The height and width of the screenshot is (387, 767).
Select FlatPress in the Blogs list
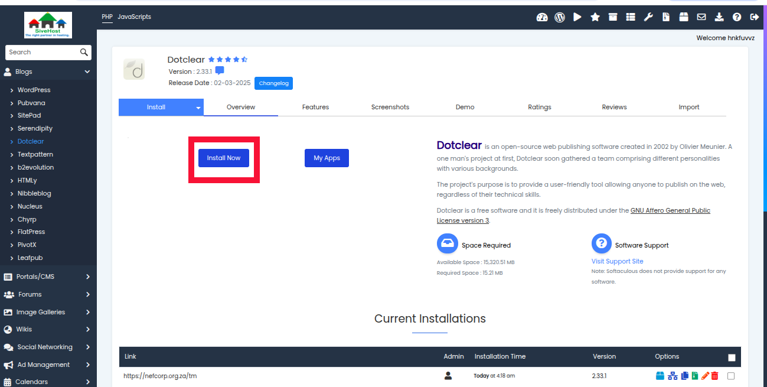click(x=31, y=232)
